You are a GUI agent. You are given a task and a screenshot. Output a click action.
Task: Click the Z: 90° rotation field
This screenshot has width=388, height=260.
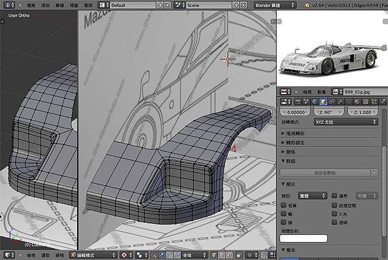[x=329, y=112]
